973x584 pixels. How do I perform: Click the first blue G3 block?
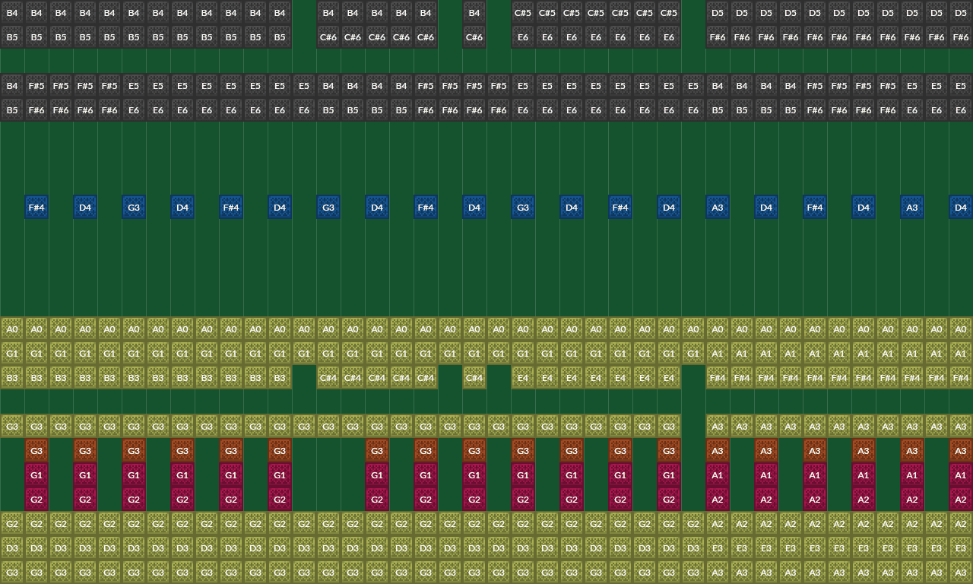tap(134, 208)
